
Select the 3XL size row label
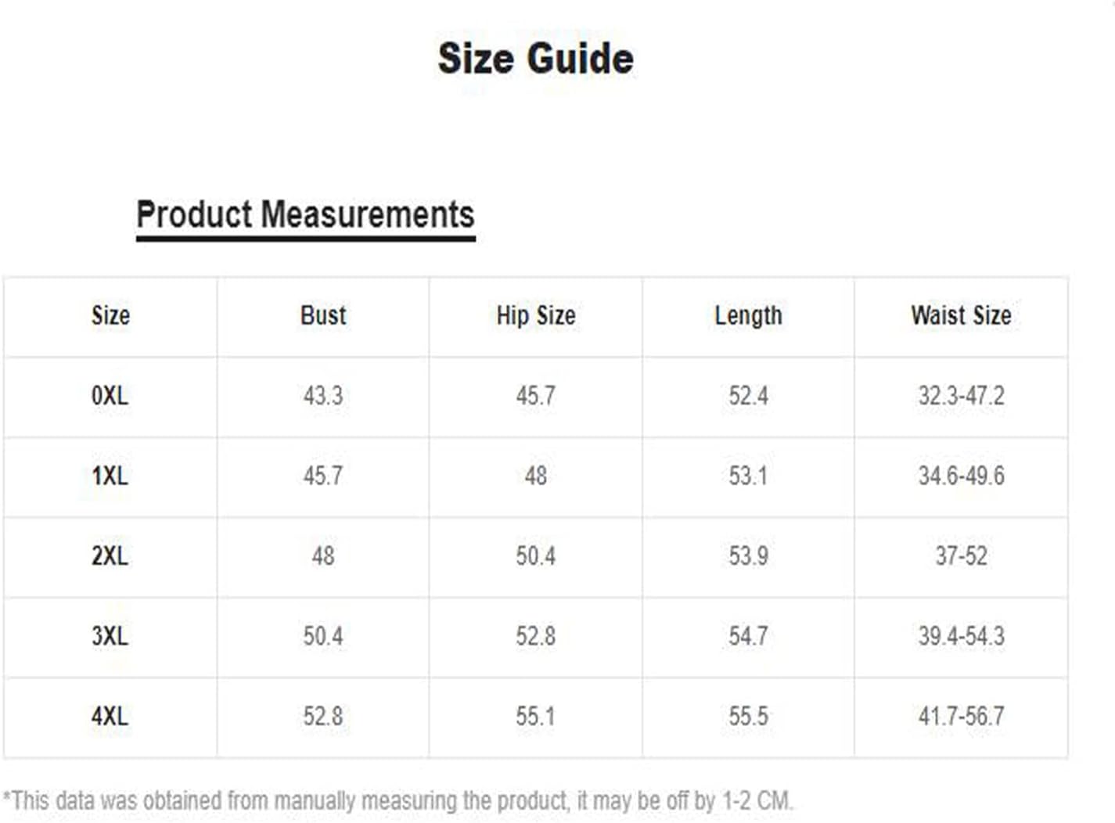[x=110, y=636]
